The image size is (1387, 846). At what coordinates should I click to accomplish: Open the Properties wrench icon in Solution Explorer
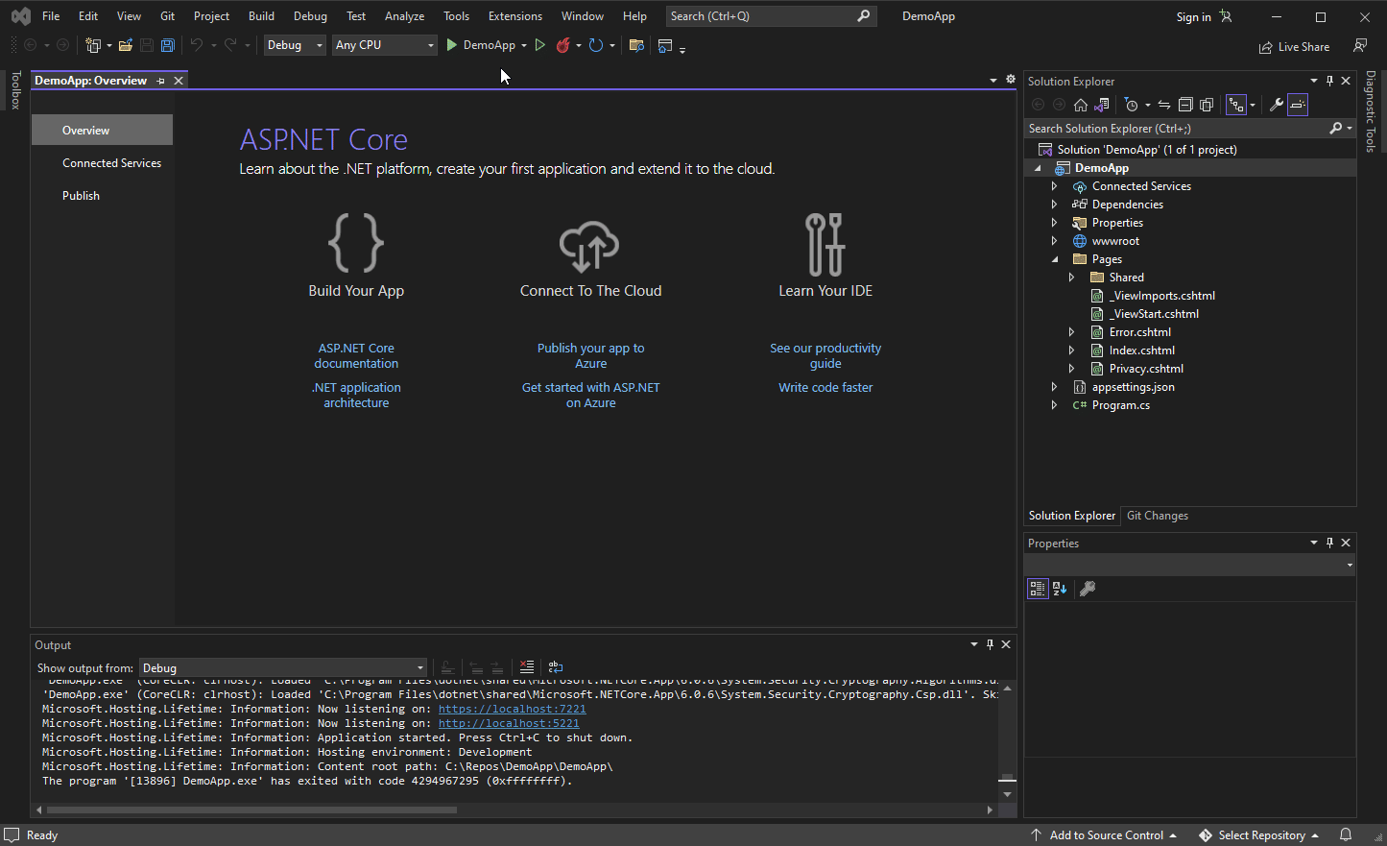[x=1276, y=105]
